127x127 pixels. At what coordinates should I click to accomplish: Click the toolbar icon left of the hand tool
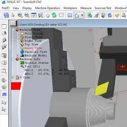(x=41, y=15)
